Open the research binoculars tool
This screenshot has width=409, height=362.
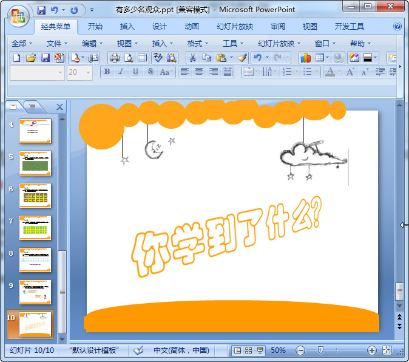tap(171, 58)
